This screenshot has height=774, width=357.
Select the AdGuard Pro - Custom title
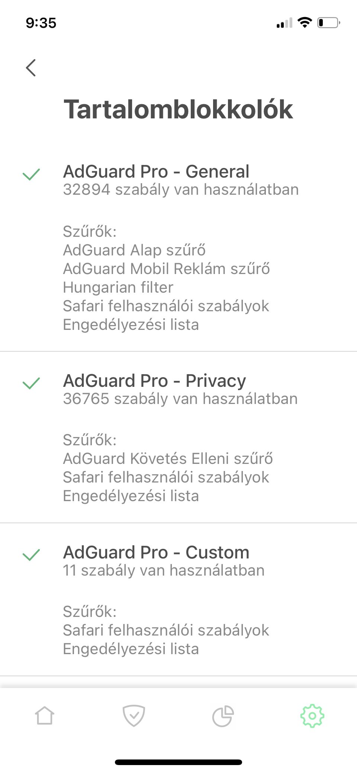coord(156,552)
